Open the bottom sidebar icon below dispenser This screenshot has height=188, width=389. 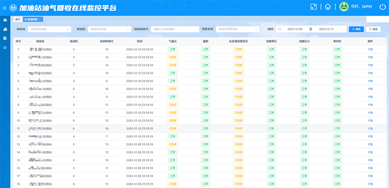[5, 47]
